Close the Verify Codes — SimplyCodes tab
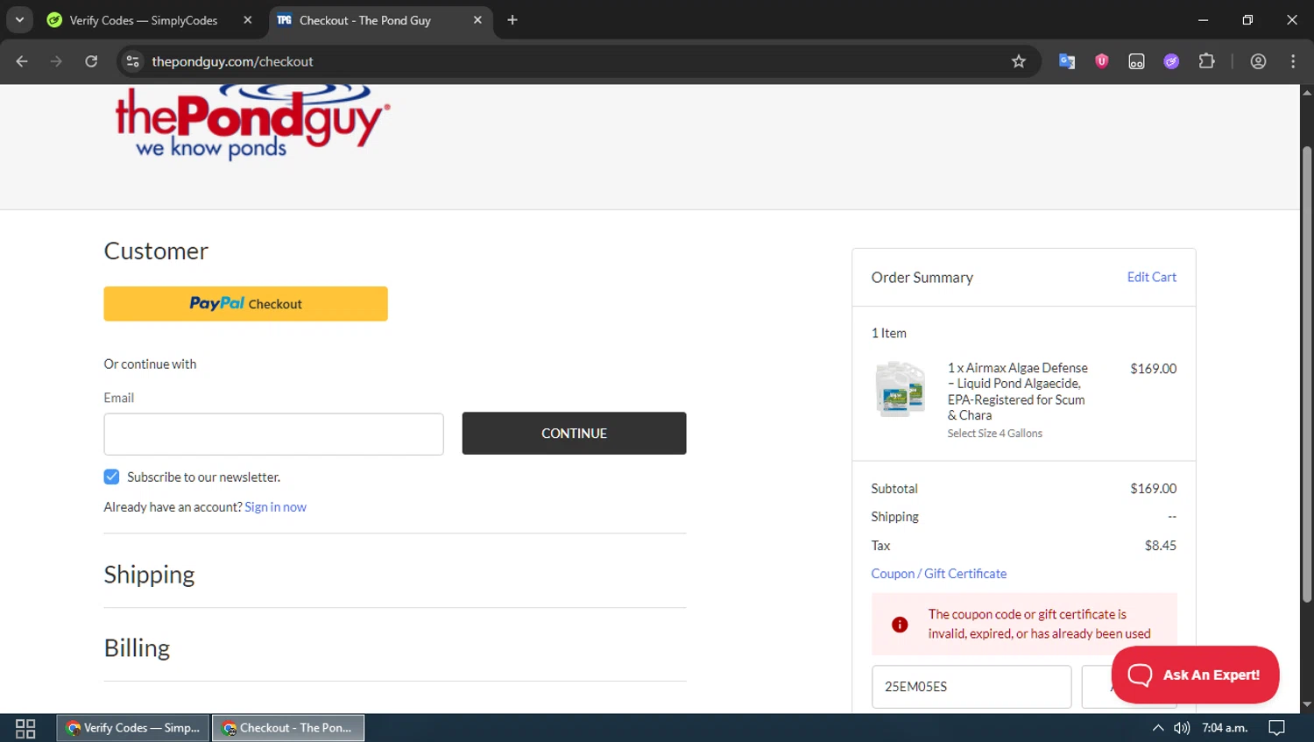 pyautogui.click(x=248, y=20)
